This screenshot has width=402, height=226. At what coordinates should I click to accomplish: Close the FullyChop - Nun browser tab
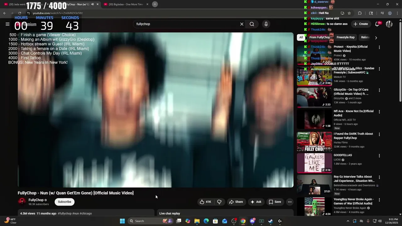[97, 4]
